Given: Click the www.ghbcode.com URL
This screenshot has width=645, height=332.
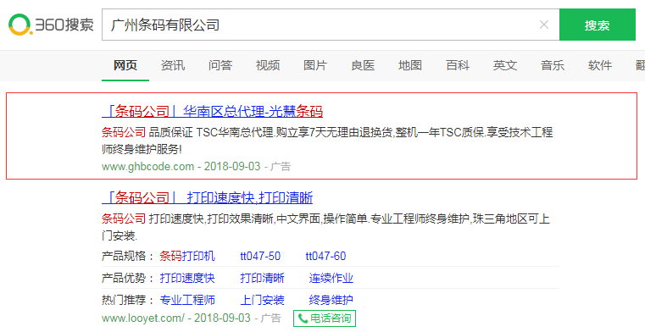Looking at the screenshot, I should (147, 166).
